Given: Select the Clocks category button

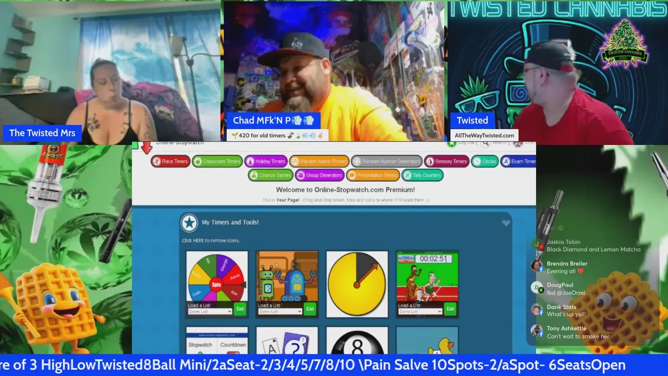Looking at the screenshot, I should tap(484, 161).
